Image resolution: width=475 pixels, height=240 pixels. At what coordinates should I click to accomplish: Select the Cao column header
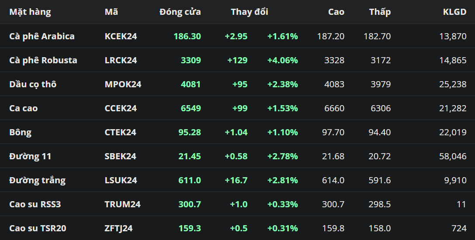(x=336, y=12)
